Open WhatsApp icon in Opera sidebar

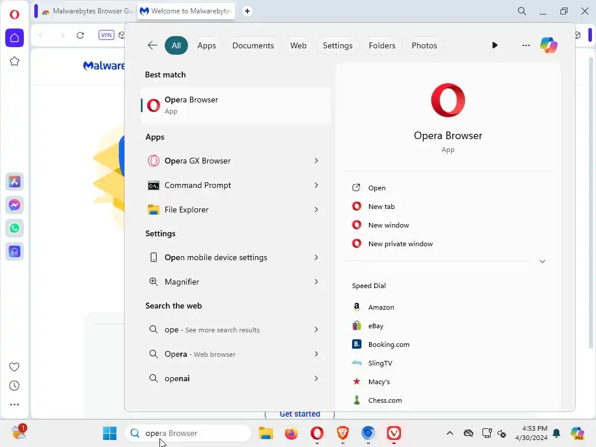tap(15, 228)
